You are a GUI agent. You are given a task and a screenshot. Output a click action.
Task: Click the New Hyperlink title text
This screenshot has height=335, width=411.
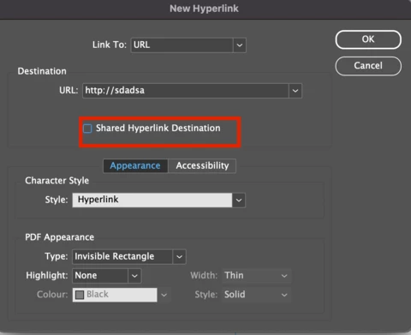point(204,9)
